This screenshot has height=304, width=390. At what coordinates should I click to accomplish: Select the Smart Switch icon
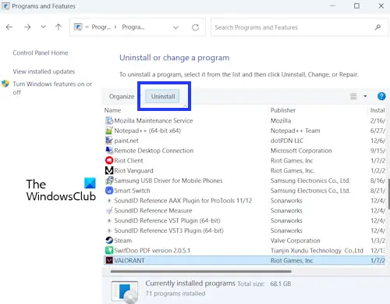click(109, 191)
